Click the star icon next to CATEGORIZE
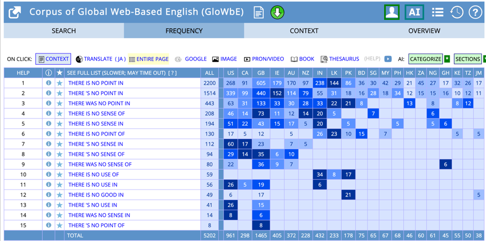The width and height of the screenshot is (486, 241). (447, 59)
